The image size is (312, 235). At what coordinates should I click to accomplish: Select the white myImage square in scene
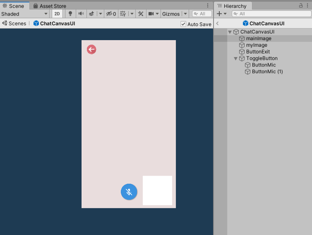157,190
